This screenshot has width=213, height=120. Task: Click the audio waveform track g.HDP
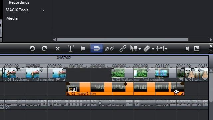104,104
